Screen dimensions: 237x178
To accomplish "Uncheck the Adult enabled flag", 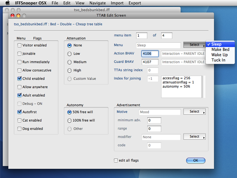I will click(x=19, y=95).
